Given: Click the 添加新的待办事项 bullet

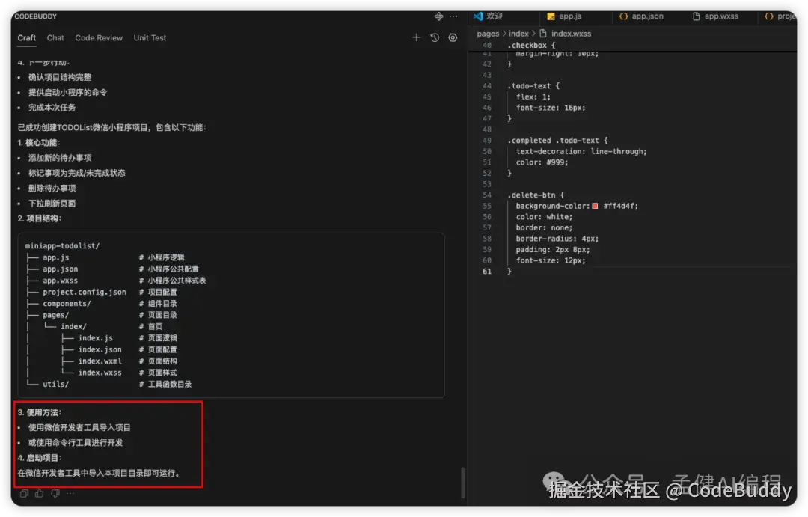Looking at the screenshot, I should pyautogui.click(x=60, y=159).
